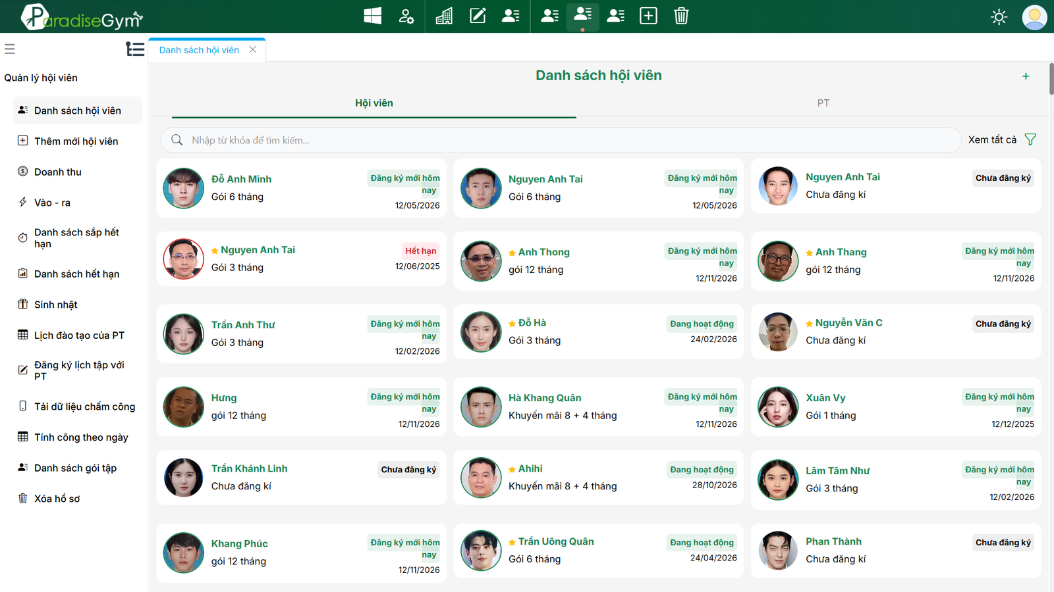Image resolution: width=1054 pixels, height=592 pixels.
Task: Select the Hội viên tab
Action: click(x=374, y=103)
